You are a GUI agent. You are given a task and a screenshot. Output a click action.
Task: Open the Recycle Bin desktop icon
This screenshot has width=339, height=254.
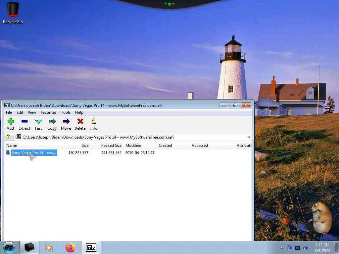pos(13,13)
